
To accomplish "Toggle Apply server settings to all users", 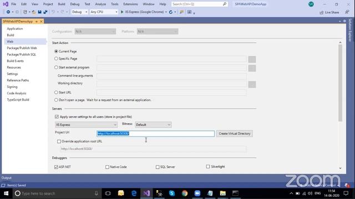I will [57, 117].
